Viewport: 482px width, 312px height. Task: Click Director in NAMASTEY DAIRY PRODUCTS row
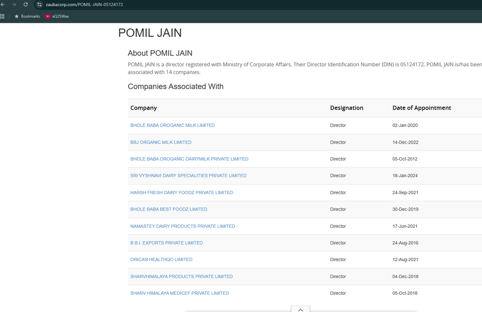338,226
